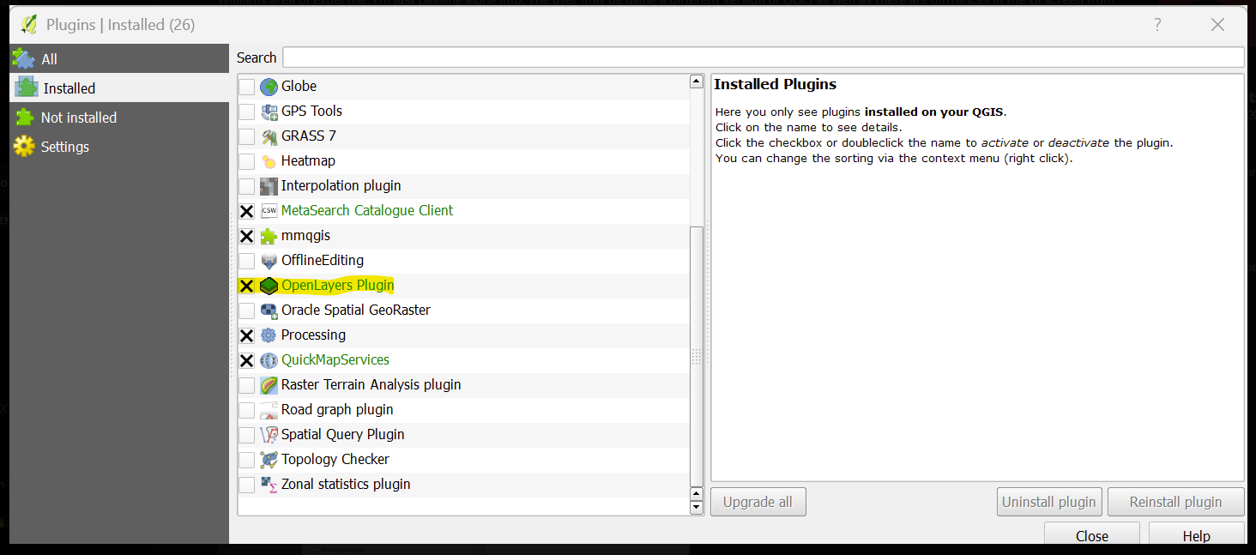Click the help question mark icon
The height and width of the screenshot is (555, 1256).
coord(1157,25)
